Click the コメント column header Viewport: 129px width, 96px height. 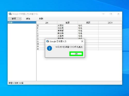(110, 23)
